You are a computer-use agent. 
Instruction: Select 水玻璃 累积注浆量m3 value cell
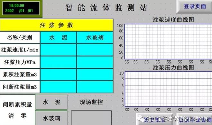(x=95, y=75)
